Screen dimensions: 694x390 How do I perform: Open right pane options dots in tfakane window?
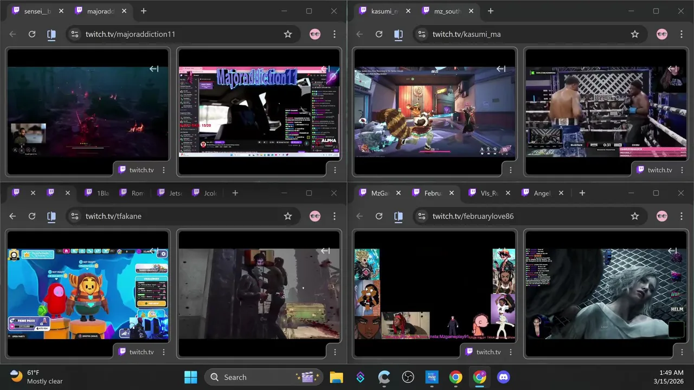coord(335,352)
